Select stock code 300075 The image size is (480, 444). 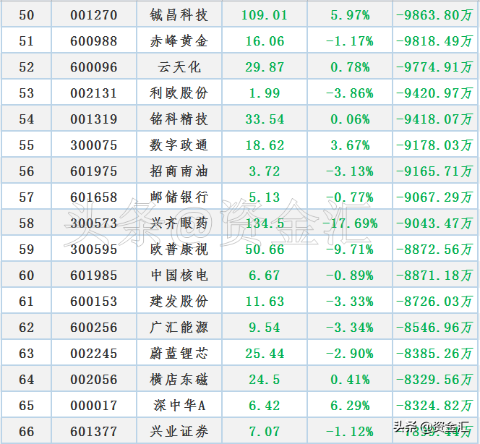click(x=94, y=145)
